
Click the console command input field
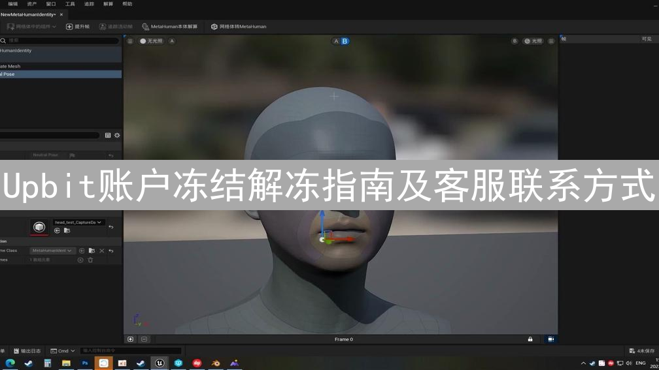point(130,350)
